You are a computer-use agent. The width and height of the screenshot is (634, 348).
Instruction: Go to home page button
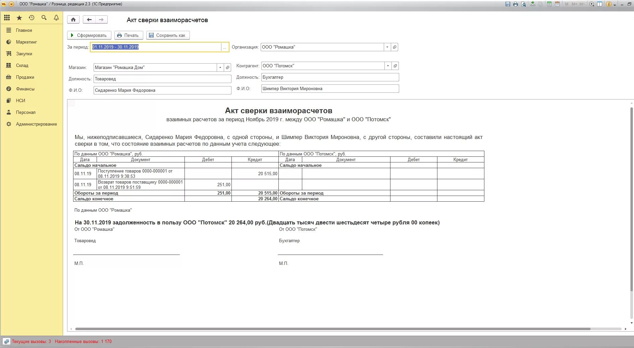(73, 19)
